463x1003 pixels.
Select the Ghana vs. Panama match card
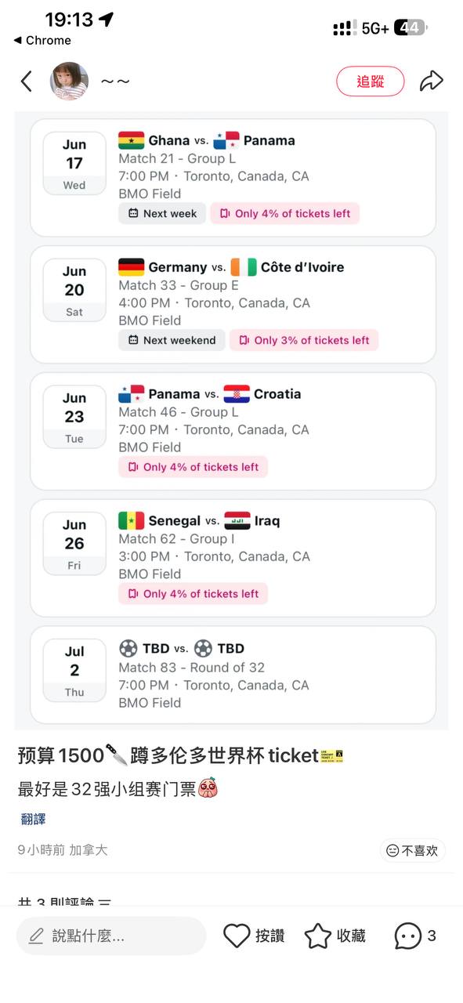pos(233,178)
